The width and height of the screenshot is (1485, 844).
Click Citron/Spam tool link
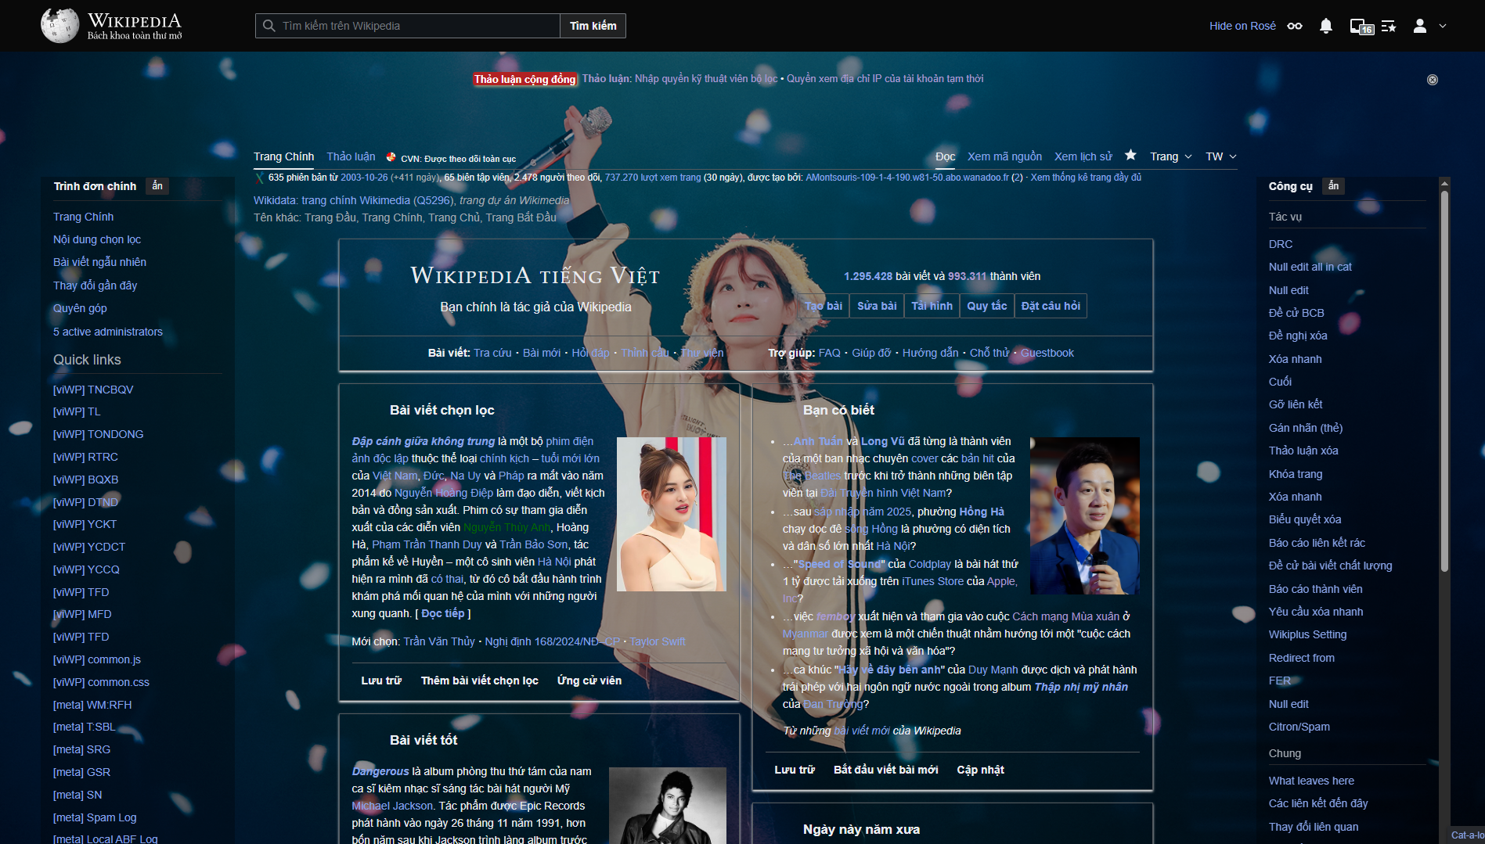pyautogui.click(x=1299, y=727)
